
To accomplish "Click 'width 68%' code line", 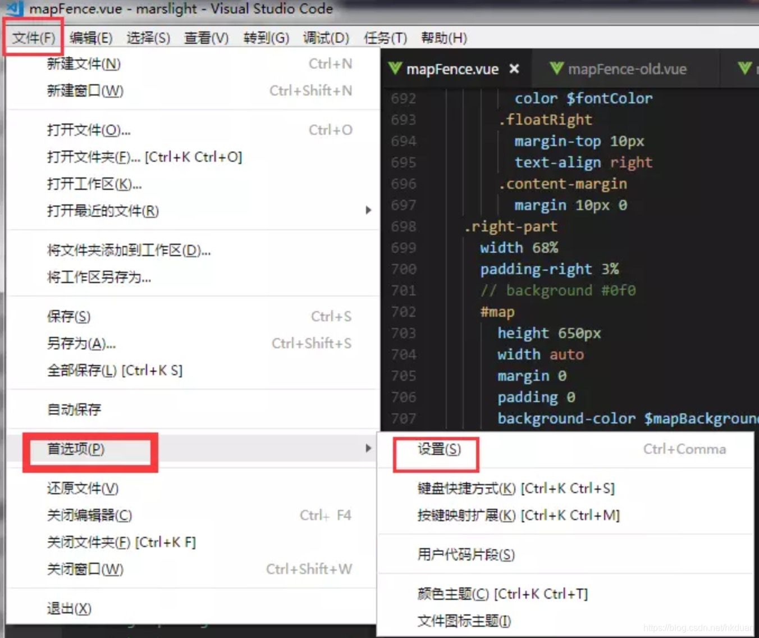I will (519, 248).
